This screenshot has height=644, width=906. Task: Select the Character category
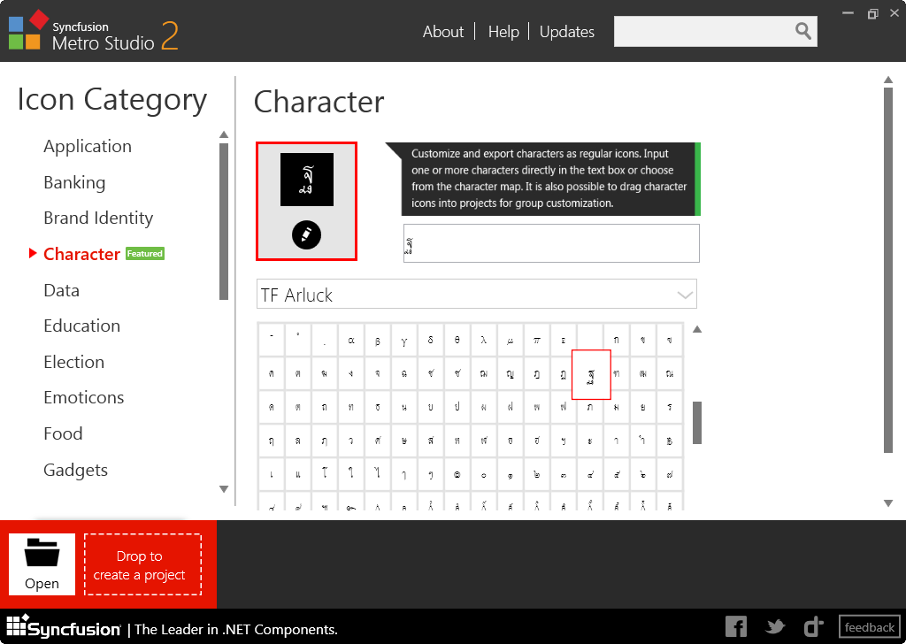tap(81, 254)
